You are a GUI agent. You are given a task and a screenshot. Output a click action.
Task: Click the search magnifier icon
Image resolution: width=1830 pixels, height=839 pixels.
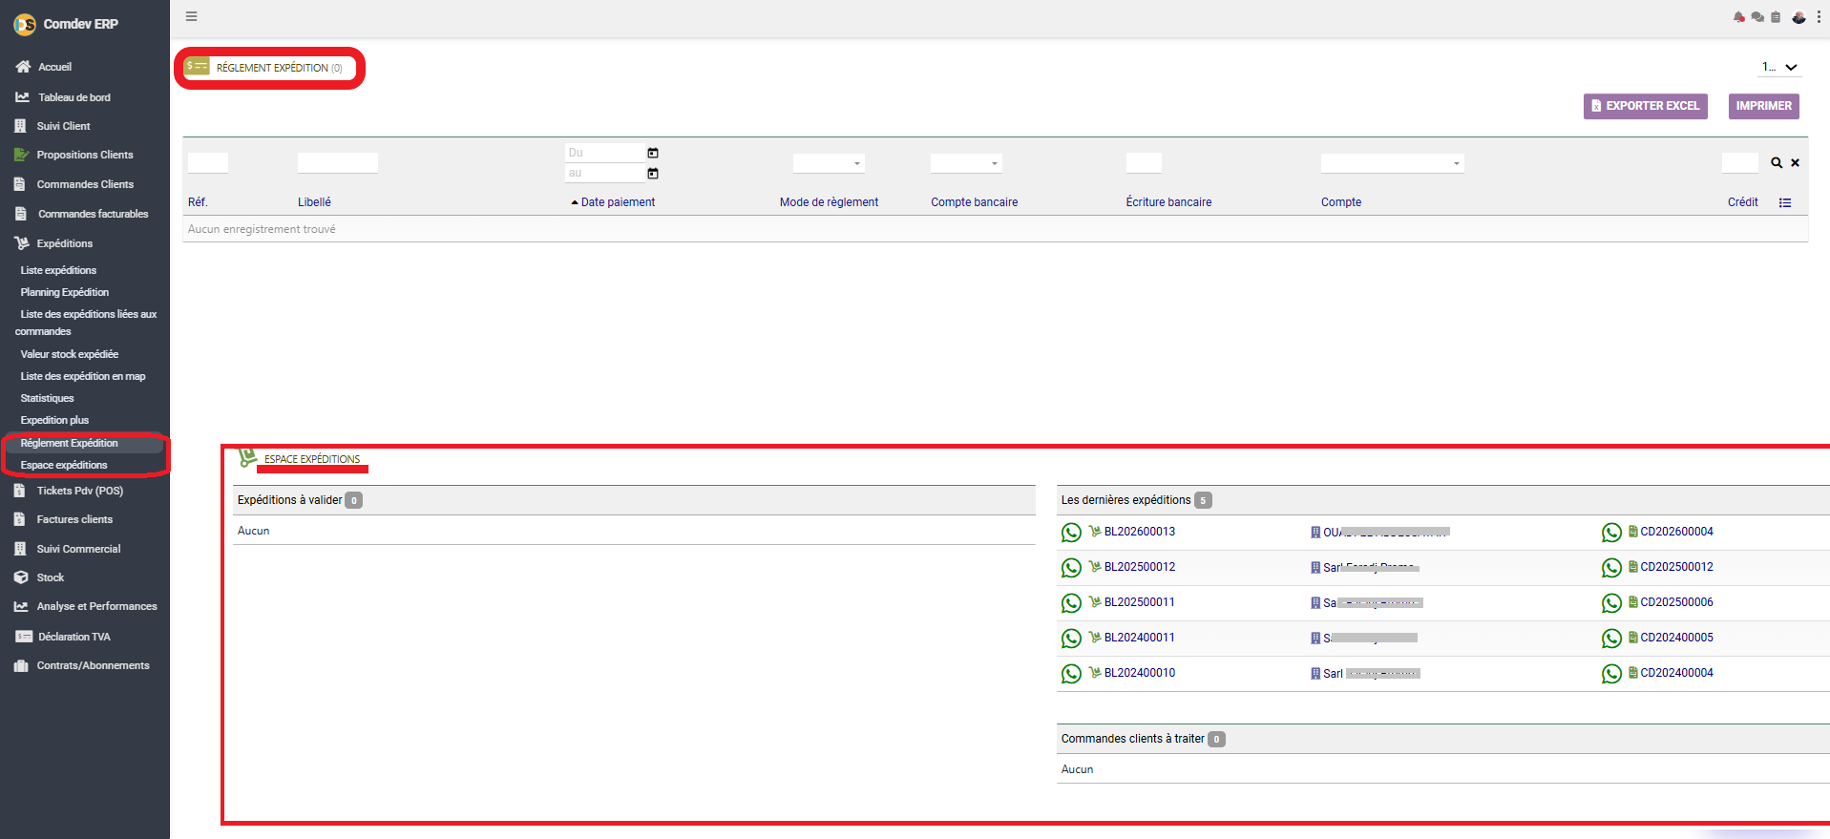click(1777, 163)
